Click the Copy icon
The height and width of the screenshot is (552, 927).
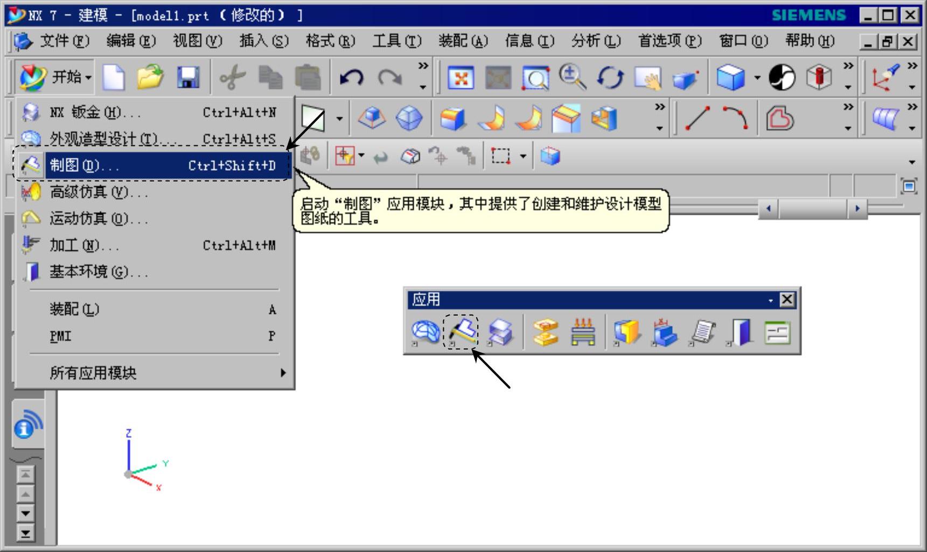pyautogui.click(x=270, y=78)
